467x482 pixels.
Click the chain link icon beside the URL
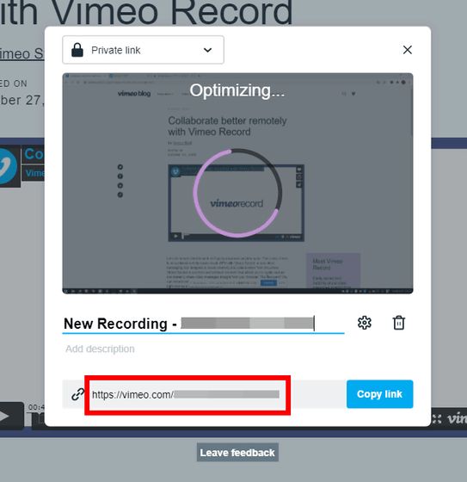pyautogui.click(x=77, y=394)
